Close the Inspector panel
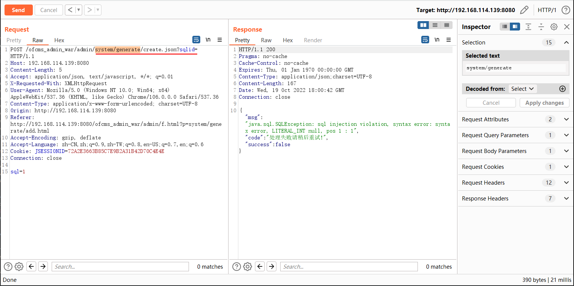 click(x=566, y=27)
